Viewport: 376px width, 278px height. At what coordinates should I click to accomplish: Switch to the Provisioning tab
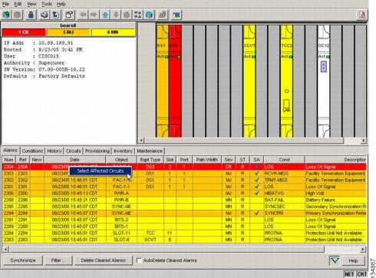tap(97, 151)
